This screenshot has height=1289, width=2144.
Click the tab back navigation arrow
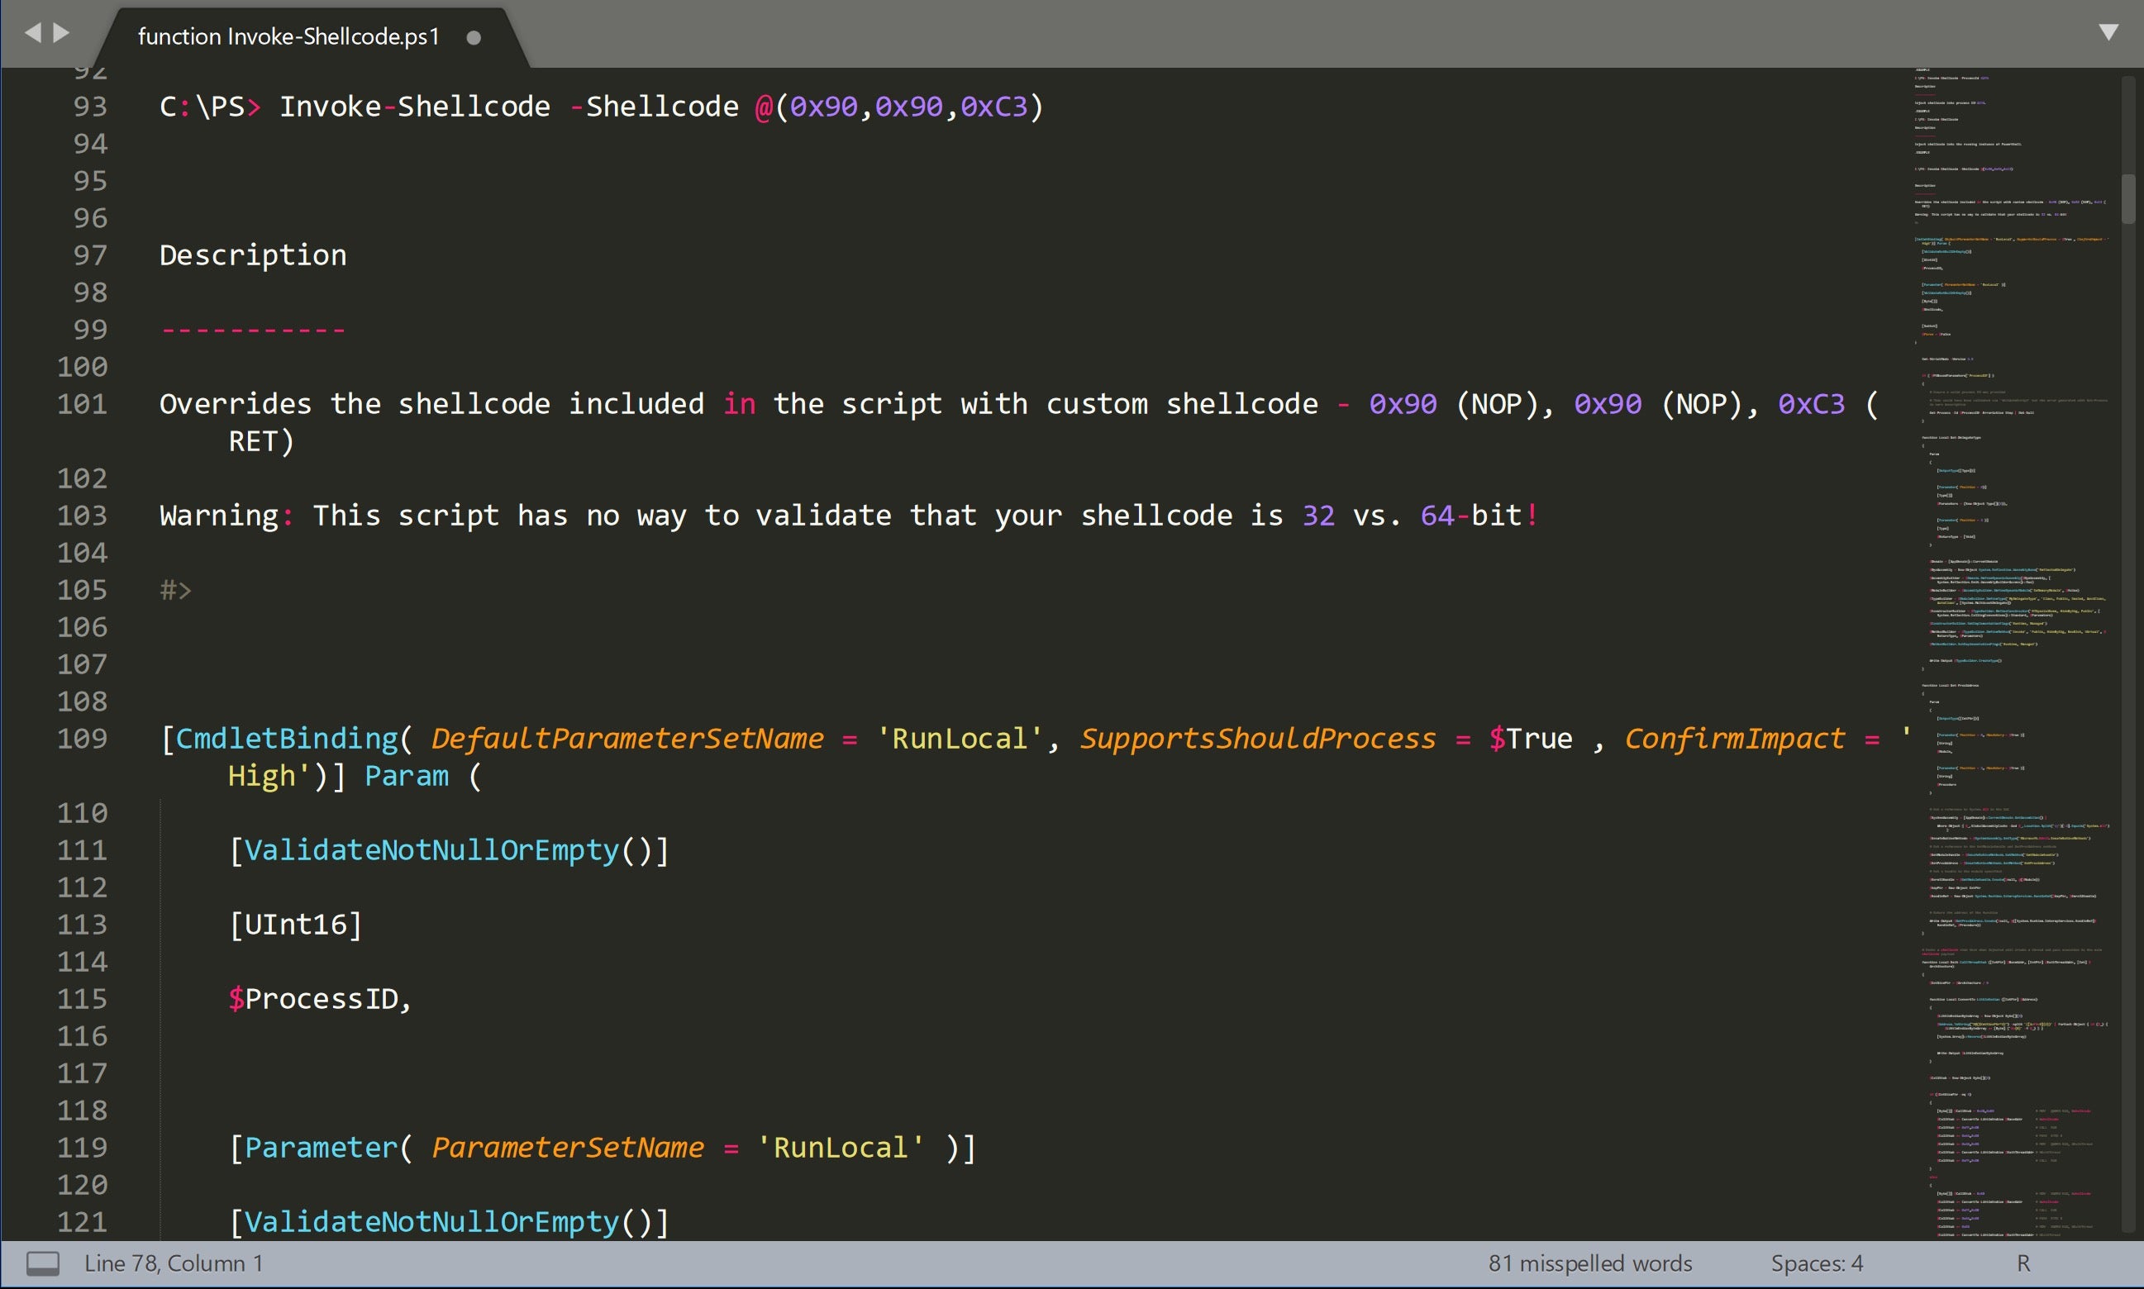(x=33, y=33)
